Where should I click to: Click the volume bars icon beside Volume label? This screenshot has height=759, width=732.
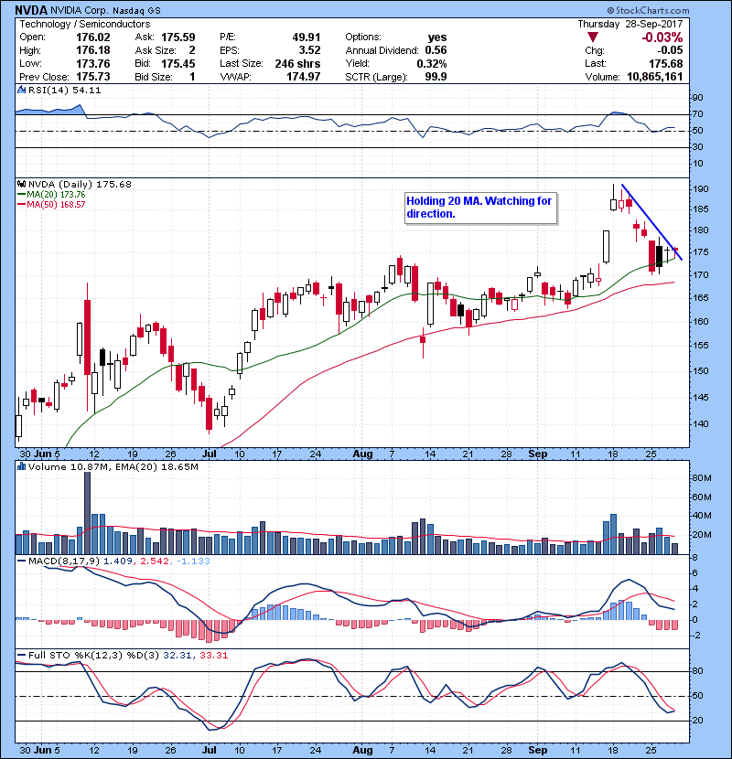pos(21,466)
